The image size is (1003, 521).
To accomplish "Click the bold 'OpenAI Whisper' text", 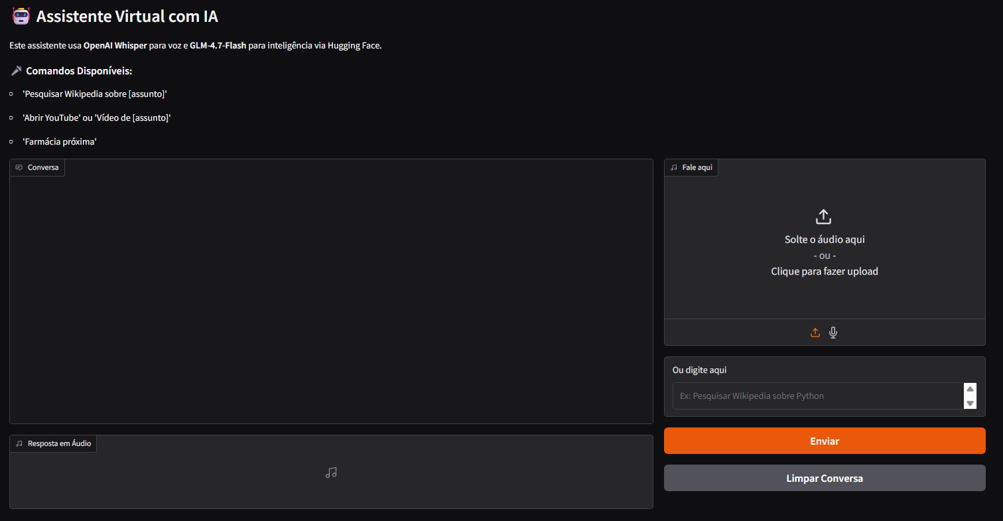I will pos(115,46).
